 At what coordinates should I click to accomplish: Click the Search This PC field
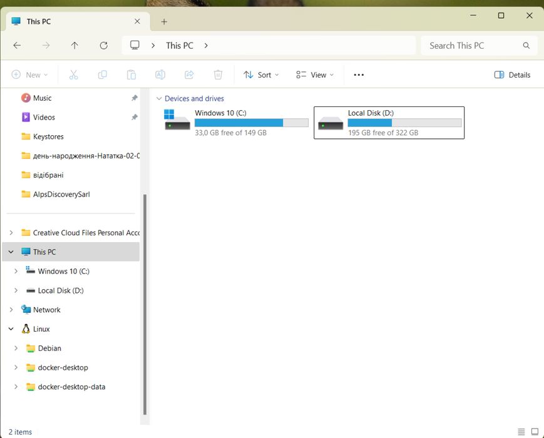coord(479,46)
